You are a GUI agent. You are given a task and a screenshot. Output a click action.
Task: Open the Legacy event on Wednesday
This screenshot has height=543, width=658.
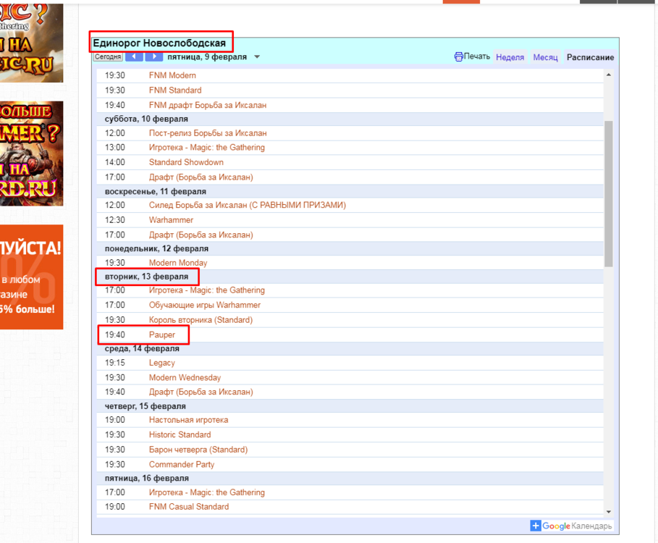[161, 363]
